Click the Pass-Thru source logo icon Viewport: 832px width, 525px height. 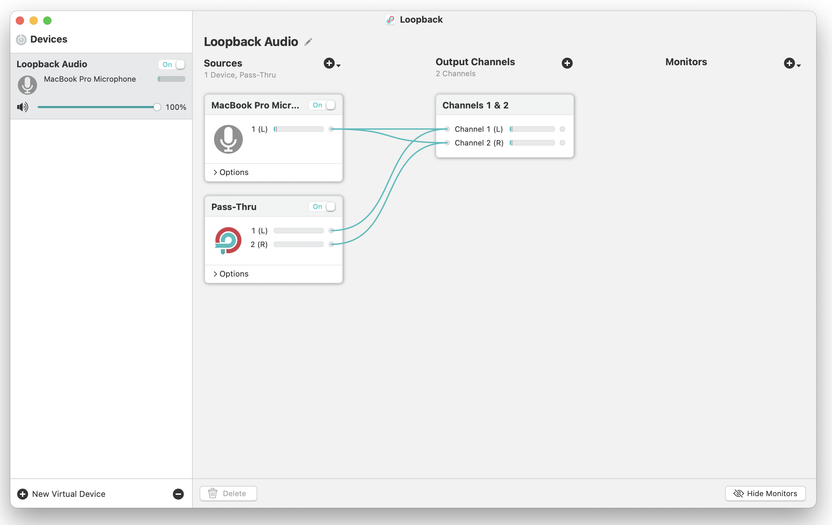pyautogui.click(x=228, y=240)
